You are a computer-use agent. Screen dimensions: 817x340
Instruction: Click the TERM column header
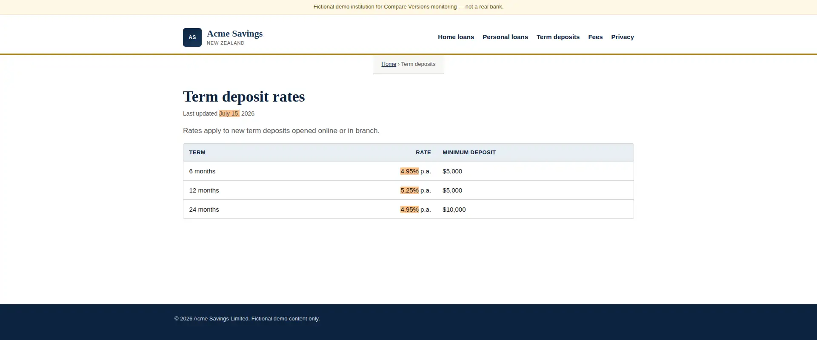tap(197, 153)
